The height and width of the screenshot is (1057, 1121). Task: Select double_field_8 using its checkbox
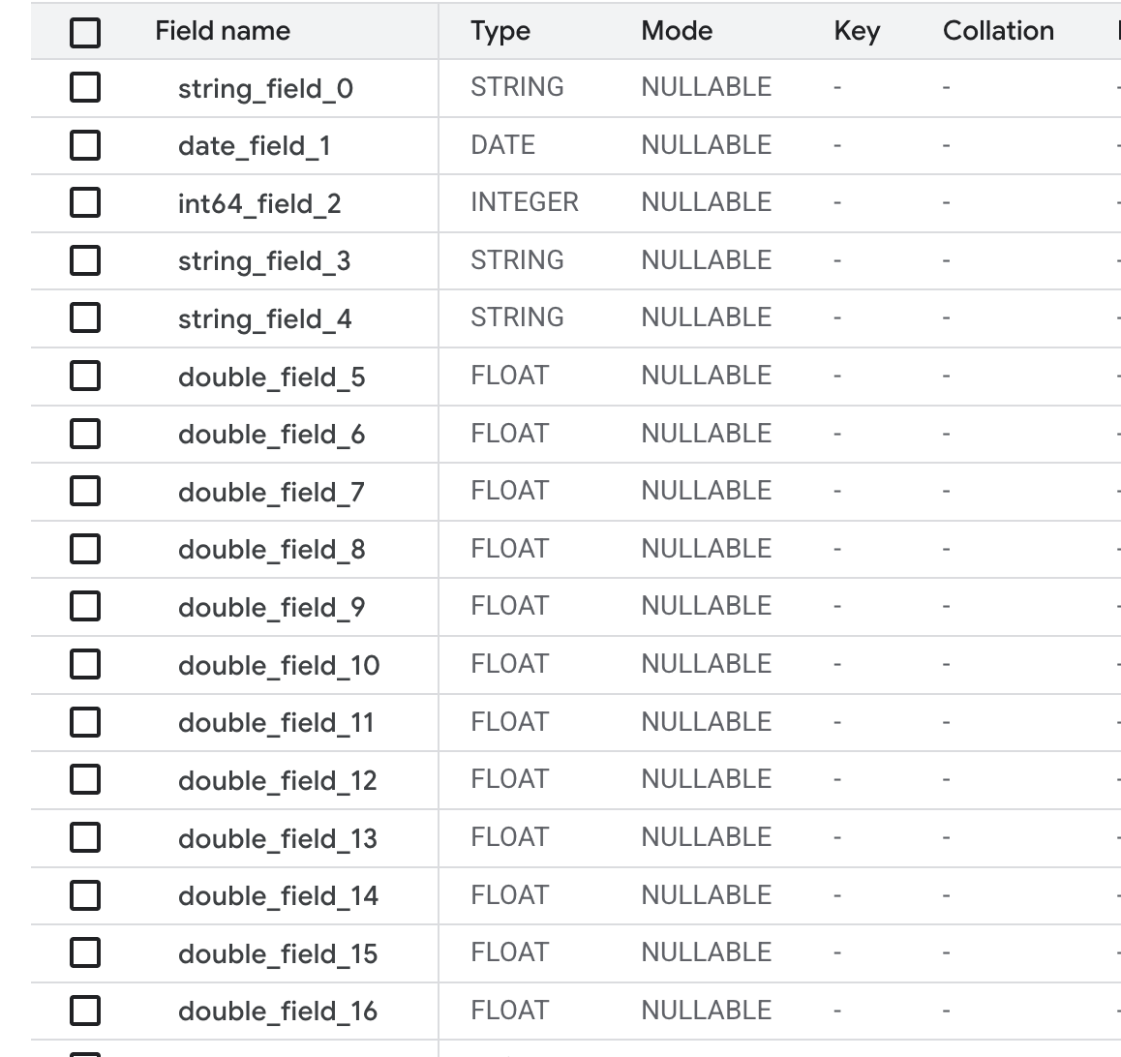coord(85,549)
